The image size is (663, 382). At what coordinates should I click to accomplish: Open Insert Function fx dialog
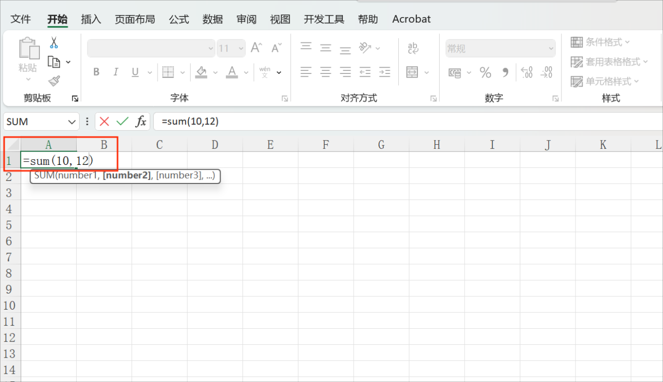coord(141,121)
